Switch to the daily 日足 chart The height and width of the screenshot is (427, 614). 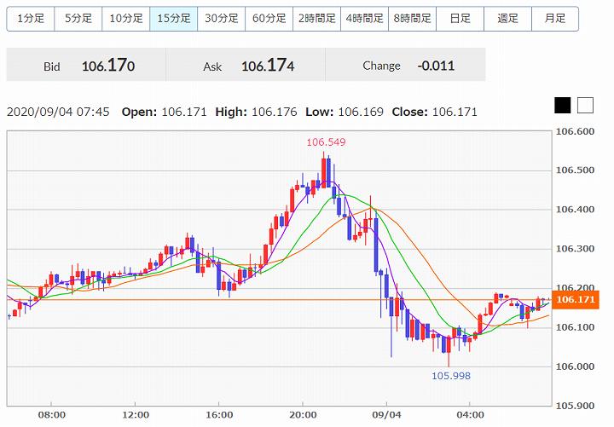point(460,19)
